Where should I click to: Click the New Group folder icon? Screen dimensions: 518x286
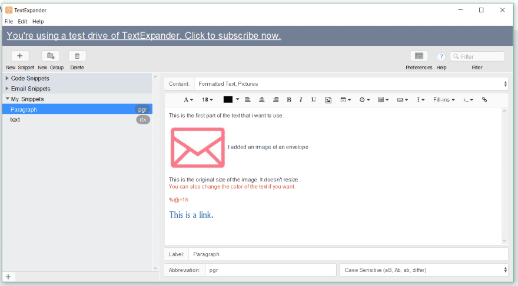tap(51, 56)
